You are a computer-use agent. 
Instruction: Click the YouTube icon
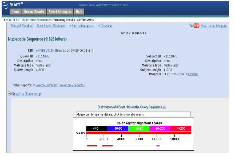pos(194,26)
